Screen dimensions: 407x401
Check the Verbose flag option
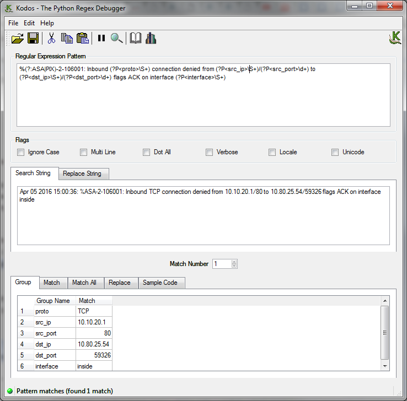tap(210, 152)
